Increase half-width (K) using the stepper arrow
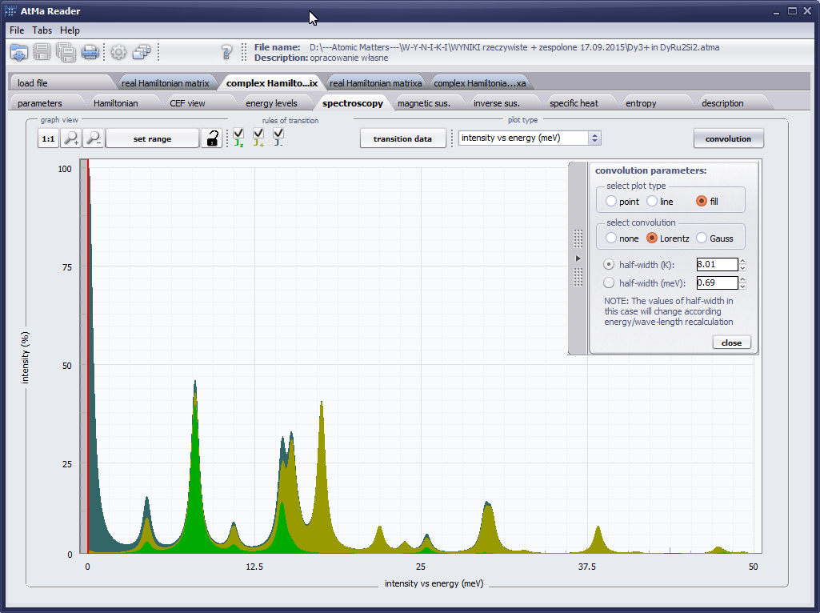The width and height of the screenshot is (820, 613). 742,261
